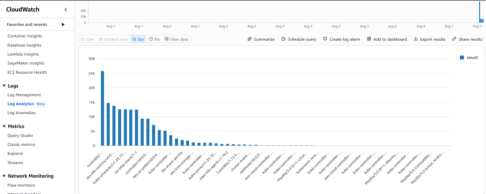Click the New badge beside Log Analytics
This screenshot has width=486, height=194.
coord(41,104)
